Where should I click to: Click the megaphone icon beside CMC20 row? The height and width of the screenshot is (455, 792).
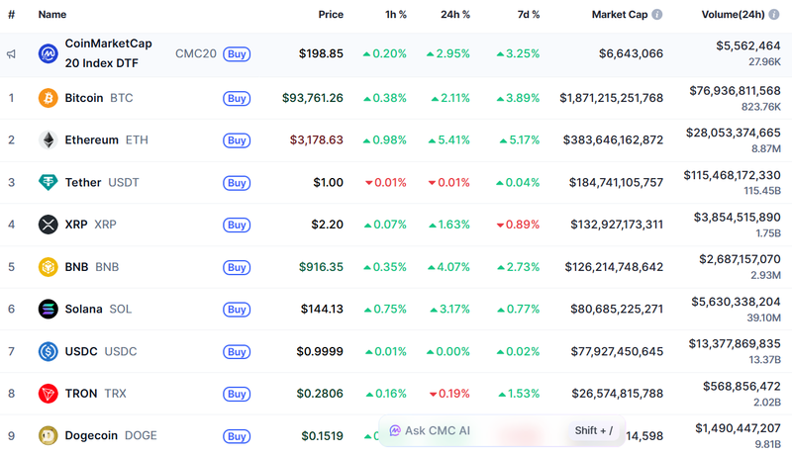12,54
